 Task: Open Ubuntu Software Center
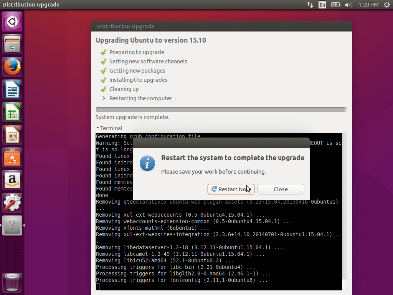coord(13,157)
